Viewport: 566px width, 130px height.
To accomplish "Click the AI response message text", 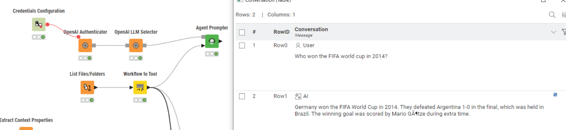I will click(419, 110).
